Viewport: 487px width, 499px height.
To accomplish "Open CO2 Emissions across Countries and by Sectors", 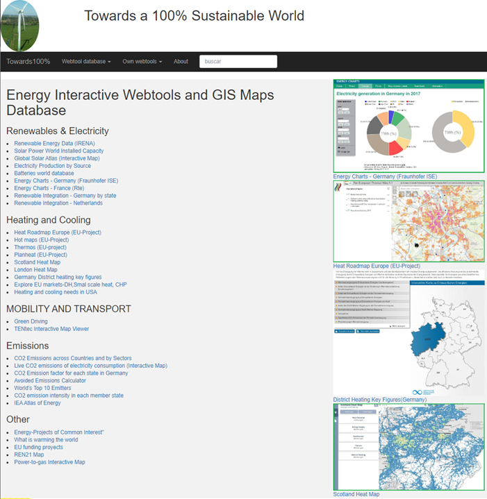I will tap(73, 358).
